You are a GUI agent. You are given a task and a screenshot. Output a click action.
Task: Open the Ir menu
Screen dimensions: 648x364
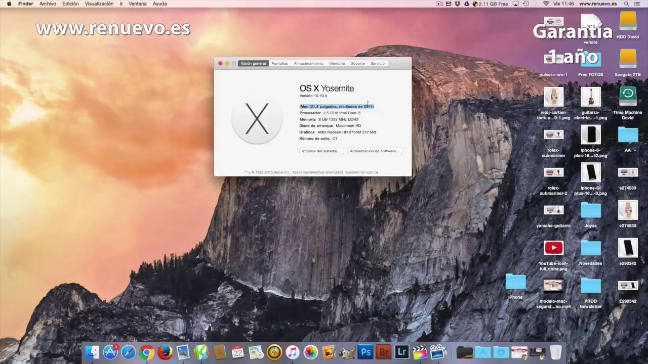(x=121, y=4)
